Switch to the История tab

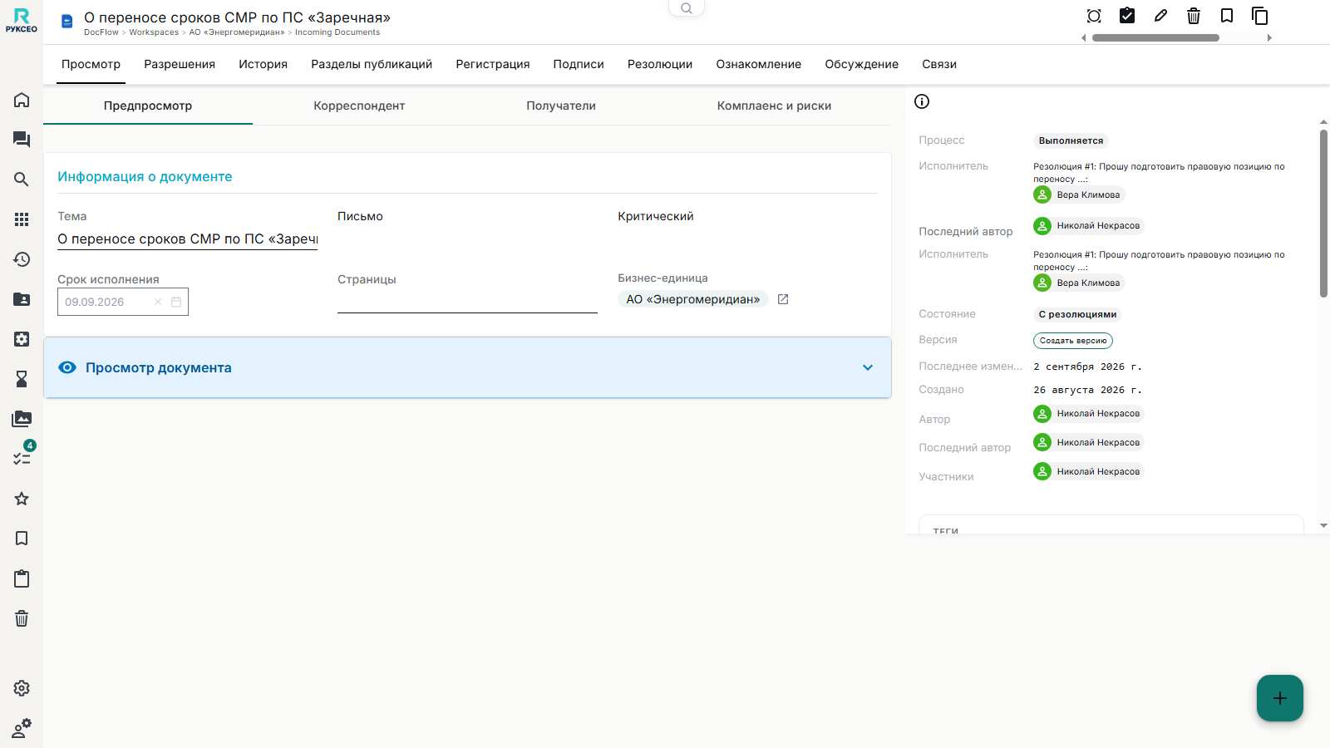tap(263, 64)
